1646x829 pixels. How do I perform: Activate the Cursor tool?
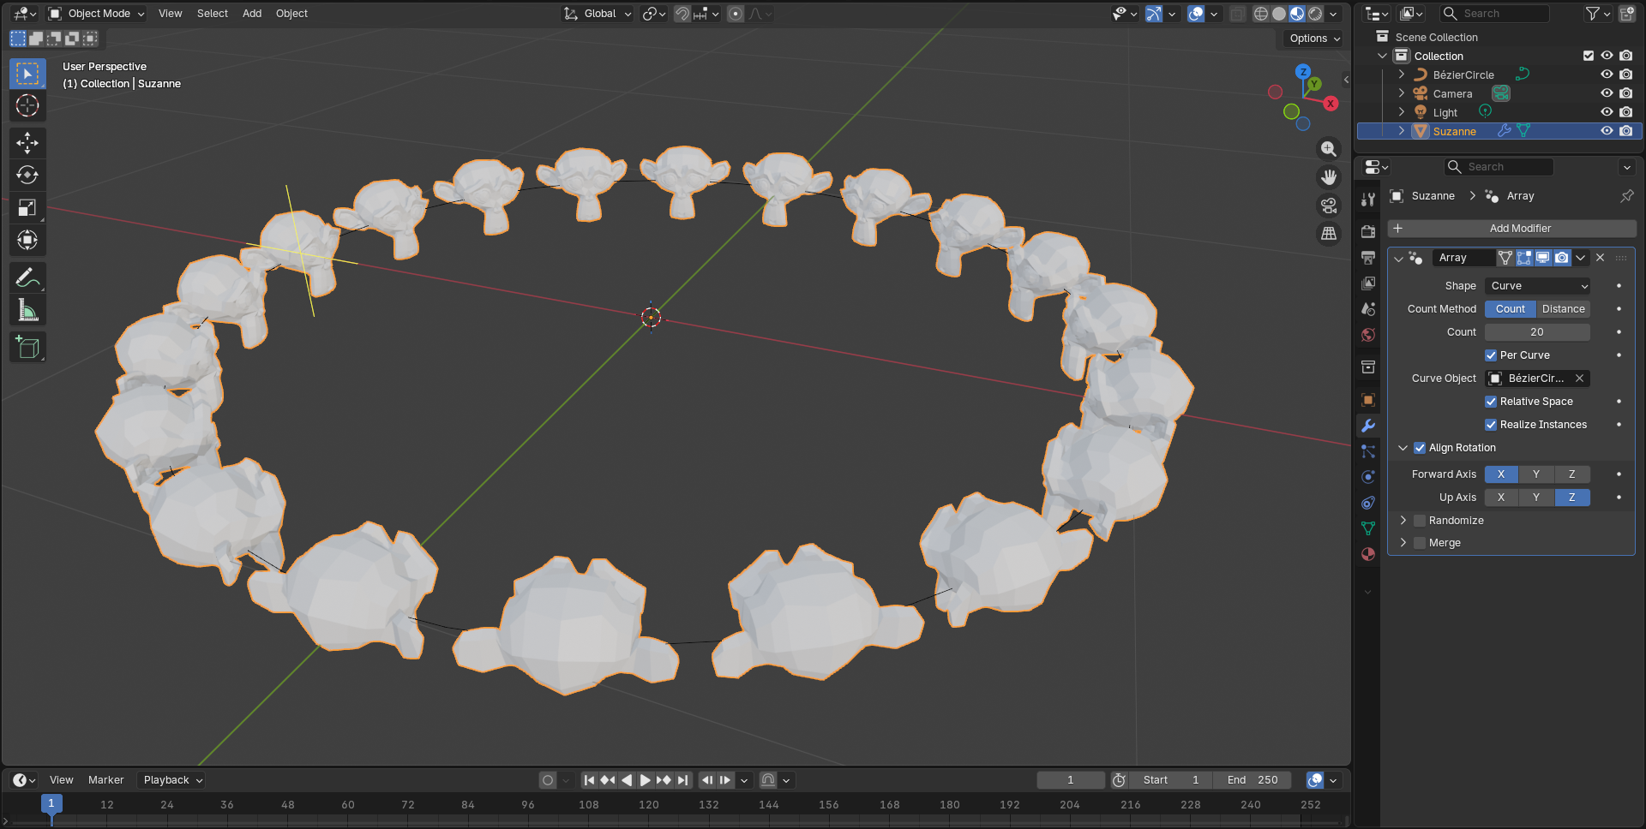27,106
